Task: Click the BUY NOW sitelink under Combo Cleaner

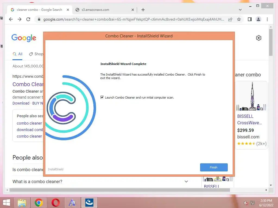Action: pyautogui.click(x=37, y=103)
